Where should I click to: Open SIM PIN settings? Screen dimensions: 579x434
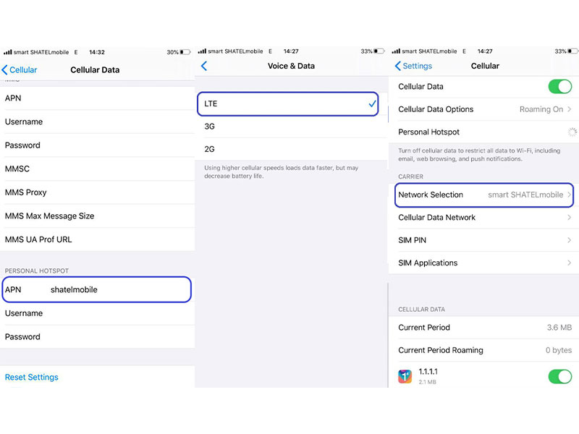point(484,240)
